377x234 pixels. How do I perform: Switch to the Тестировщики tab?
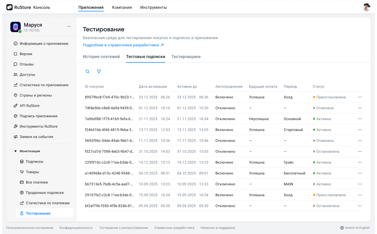[186, 56]
